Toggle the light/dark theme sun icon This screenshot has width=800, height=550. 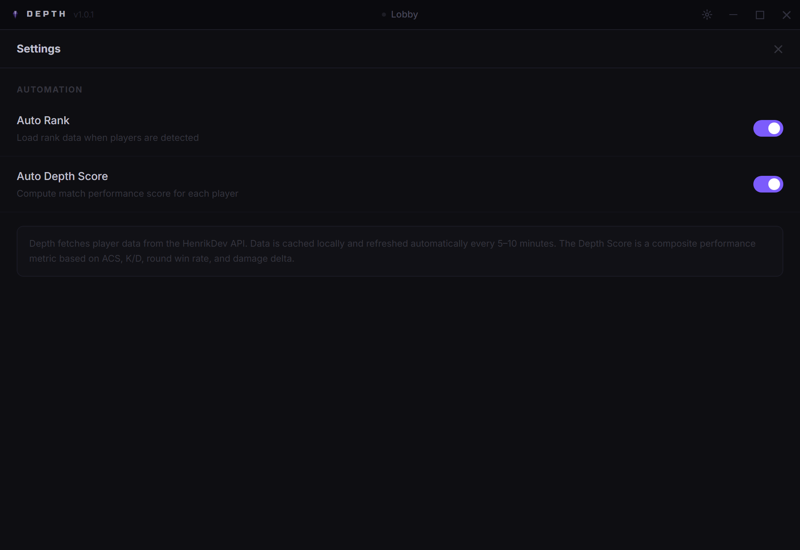pos(707,15)
